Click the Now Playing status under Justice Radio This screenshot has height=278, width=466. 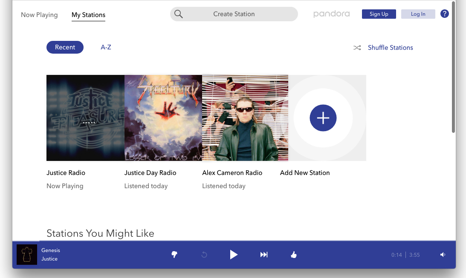(x=65, y=186)
